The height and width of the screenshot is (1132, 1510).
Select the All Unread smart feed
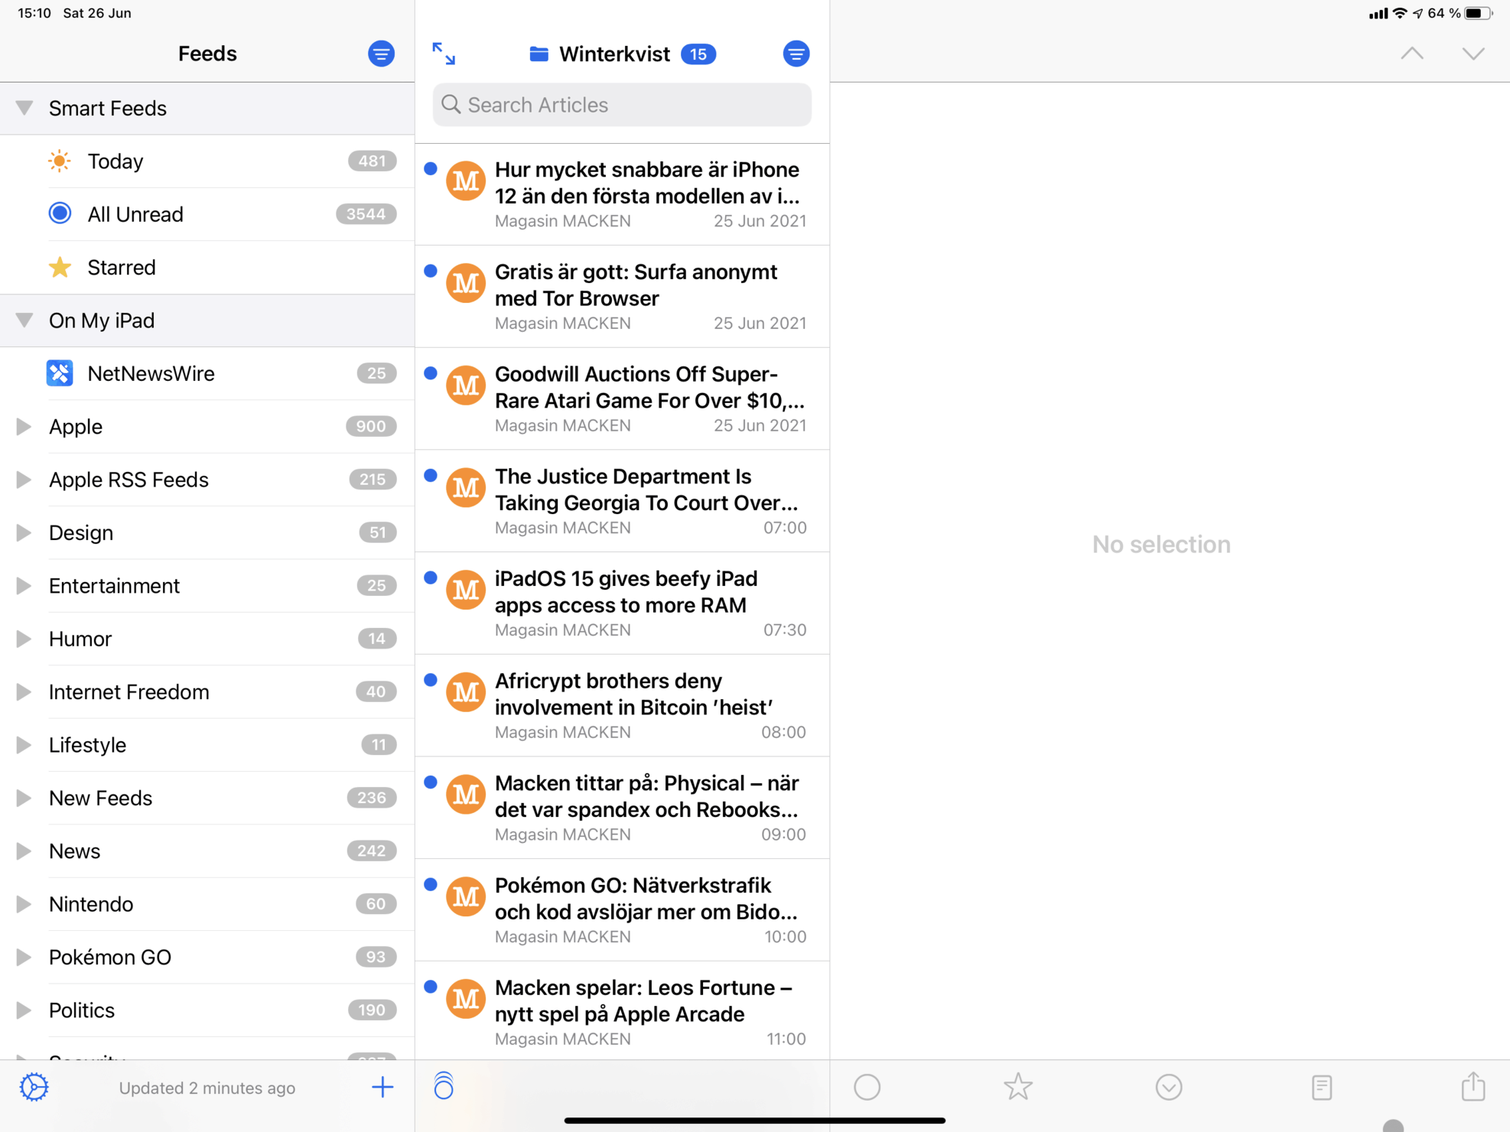[x=207, y=214]
